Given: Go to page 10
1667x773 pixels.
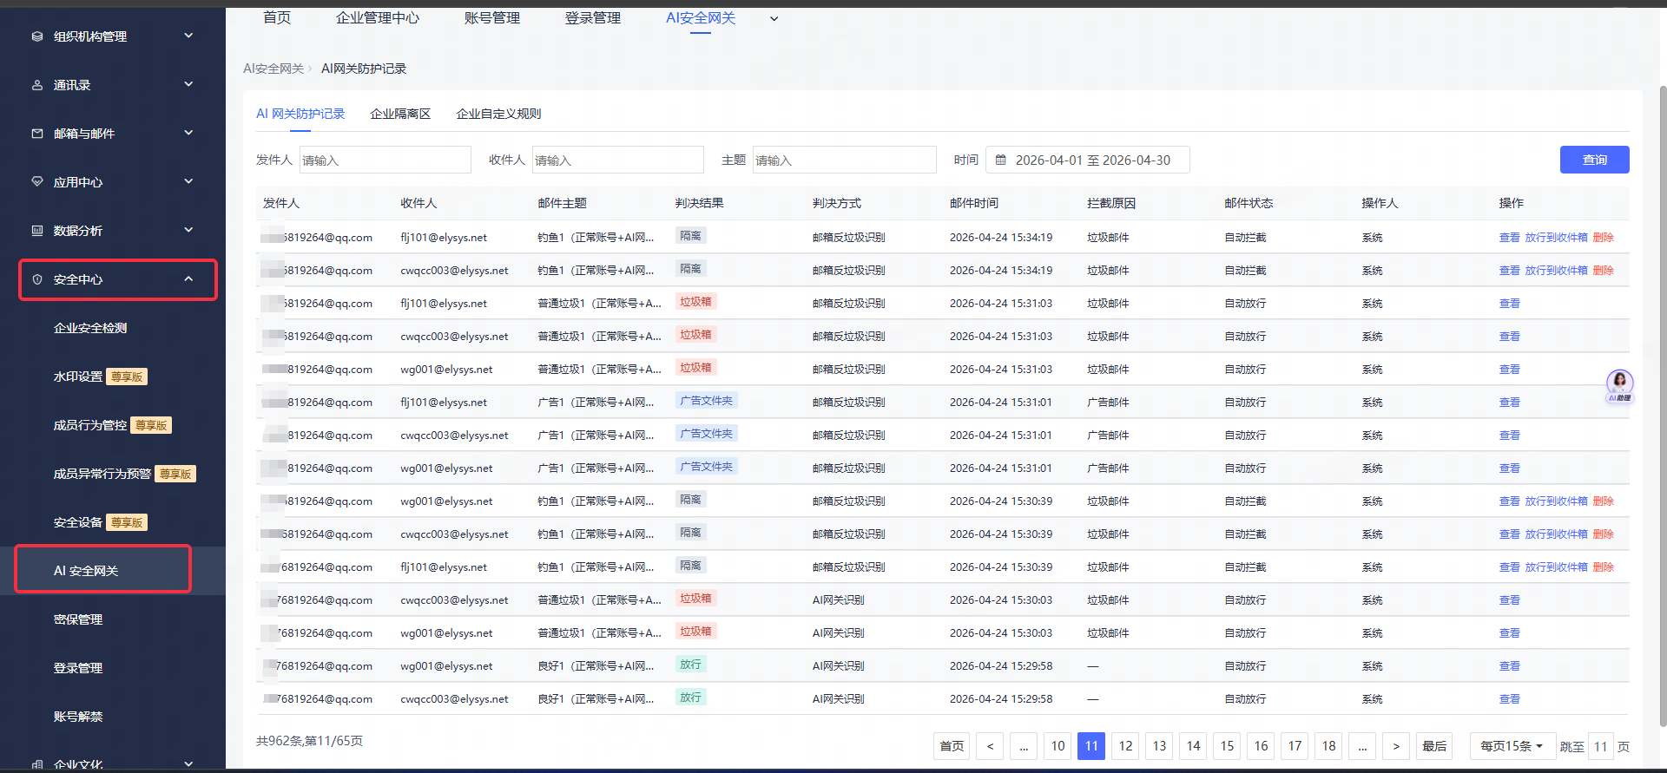Looking at the screenshot, I should pos(1058,746).
